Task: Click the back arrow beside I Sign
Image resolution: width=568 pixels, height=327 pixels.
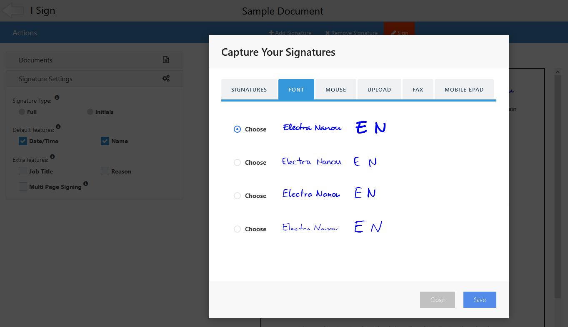Action: point(13,10)
